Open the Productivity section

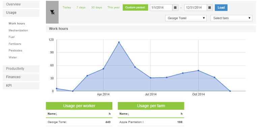tap(21, 69)
